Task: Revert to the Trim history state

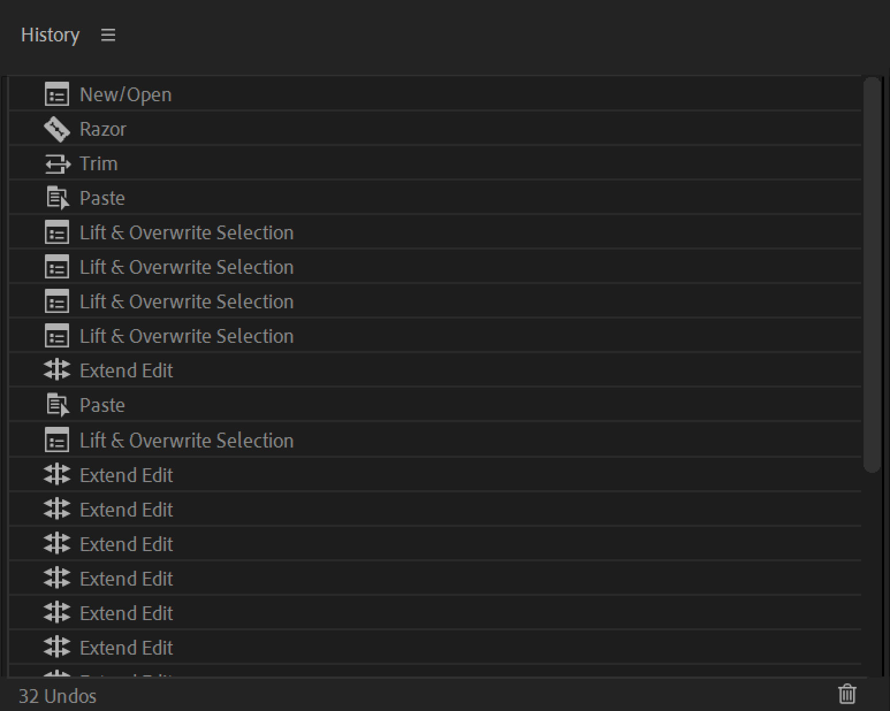Action: click(x=98, y=163)
